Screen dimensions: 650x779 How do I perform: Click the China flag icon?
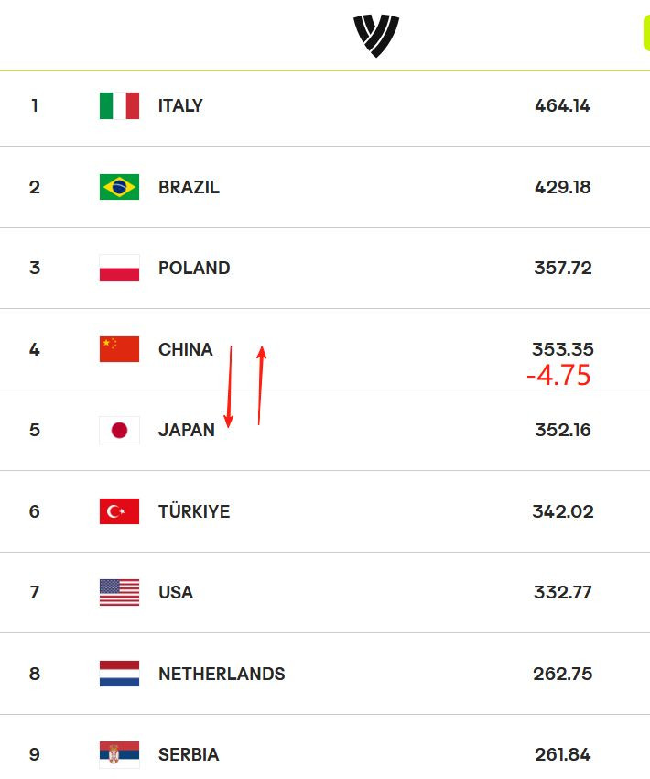pyautogui.click(x=119, y=349)
